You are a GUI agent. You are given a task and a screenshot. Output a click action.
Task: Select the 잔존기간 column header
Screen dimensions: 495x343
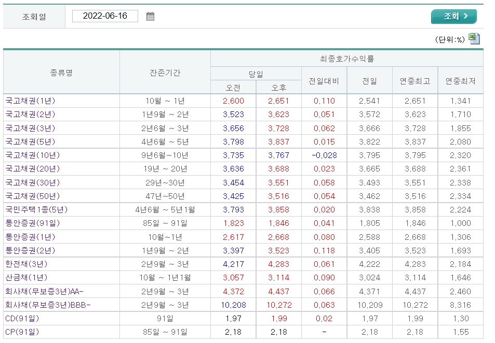click(164, 72)
